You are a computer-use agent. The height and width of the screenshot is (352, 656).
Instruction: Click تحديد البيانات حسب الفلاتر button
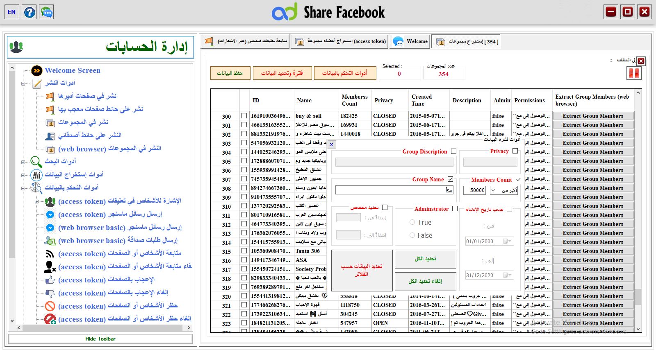(x=362, y=270)
